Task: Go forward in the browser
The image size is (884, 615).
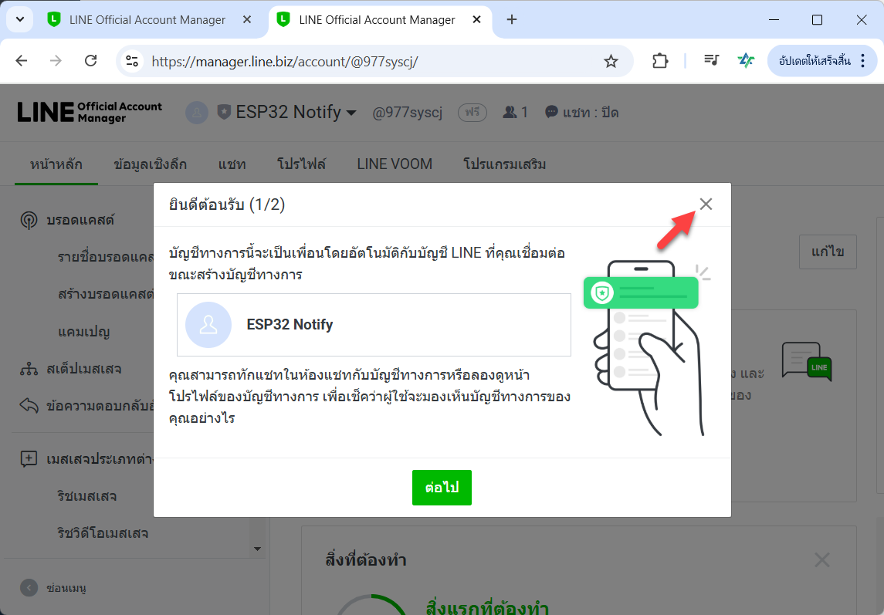Action: point(56,61)
